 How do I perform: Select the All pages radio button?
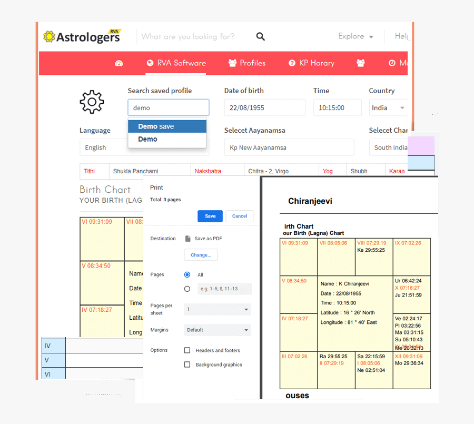point(187,275)
